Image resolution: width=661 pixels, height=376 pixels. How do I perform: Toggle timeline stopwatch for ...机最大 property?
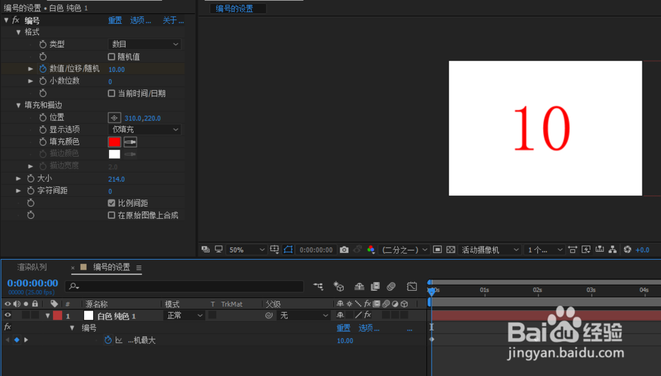(108, 340)
